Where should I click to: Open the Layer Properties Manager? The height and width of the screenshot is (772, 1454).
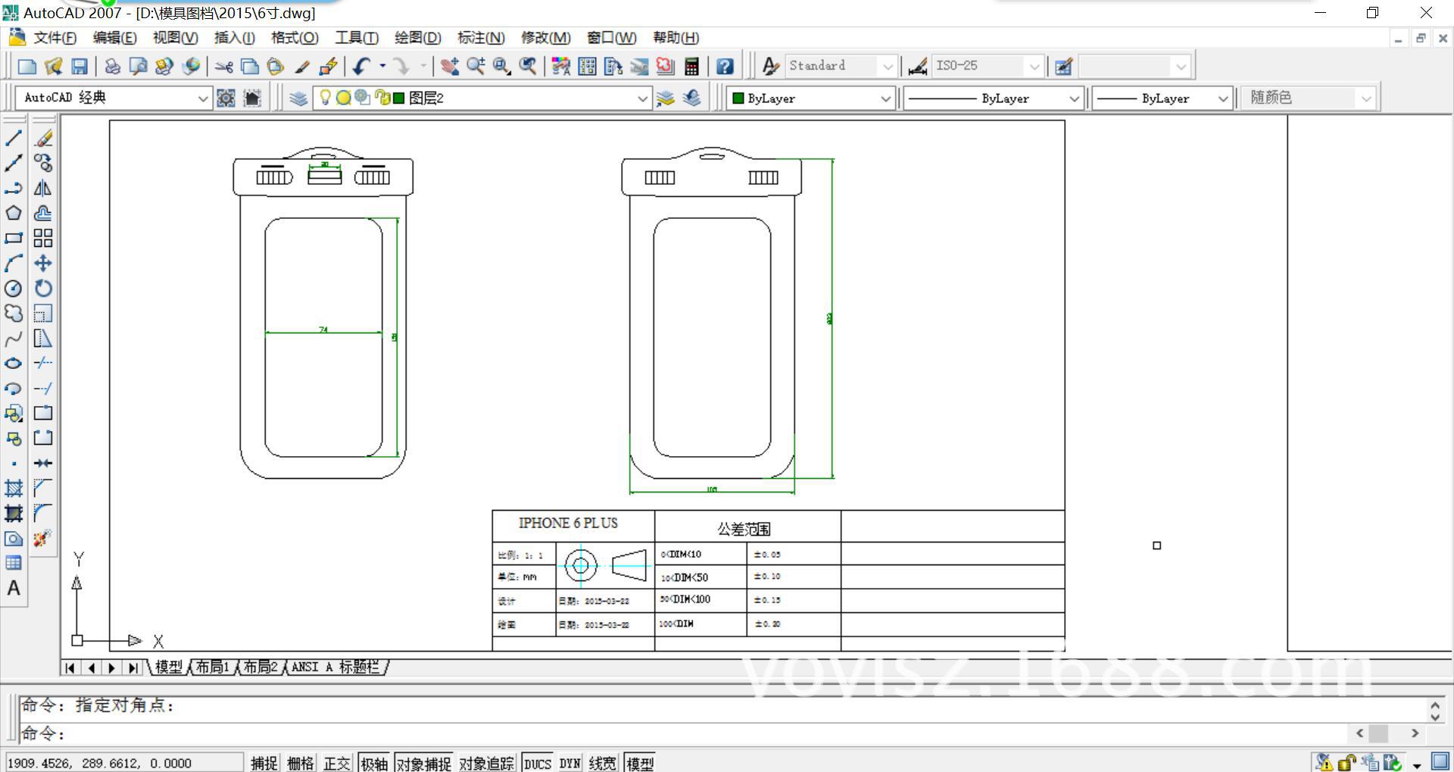[298, 98]
